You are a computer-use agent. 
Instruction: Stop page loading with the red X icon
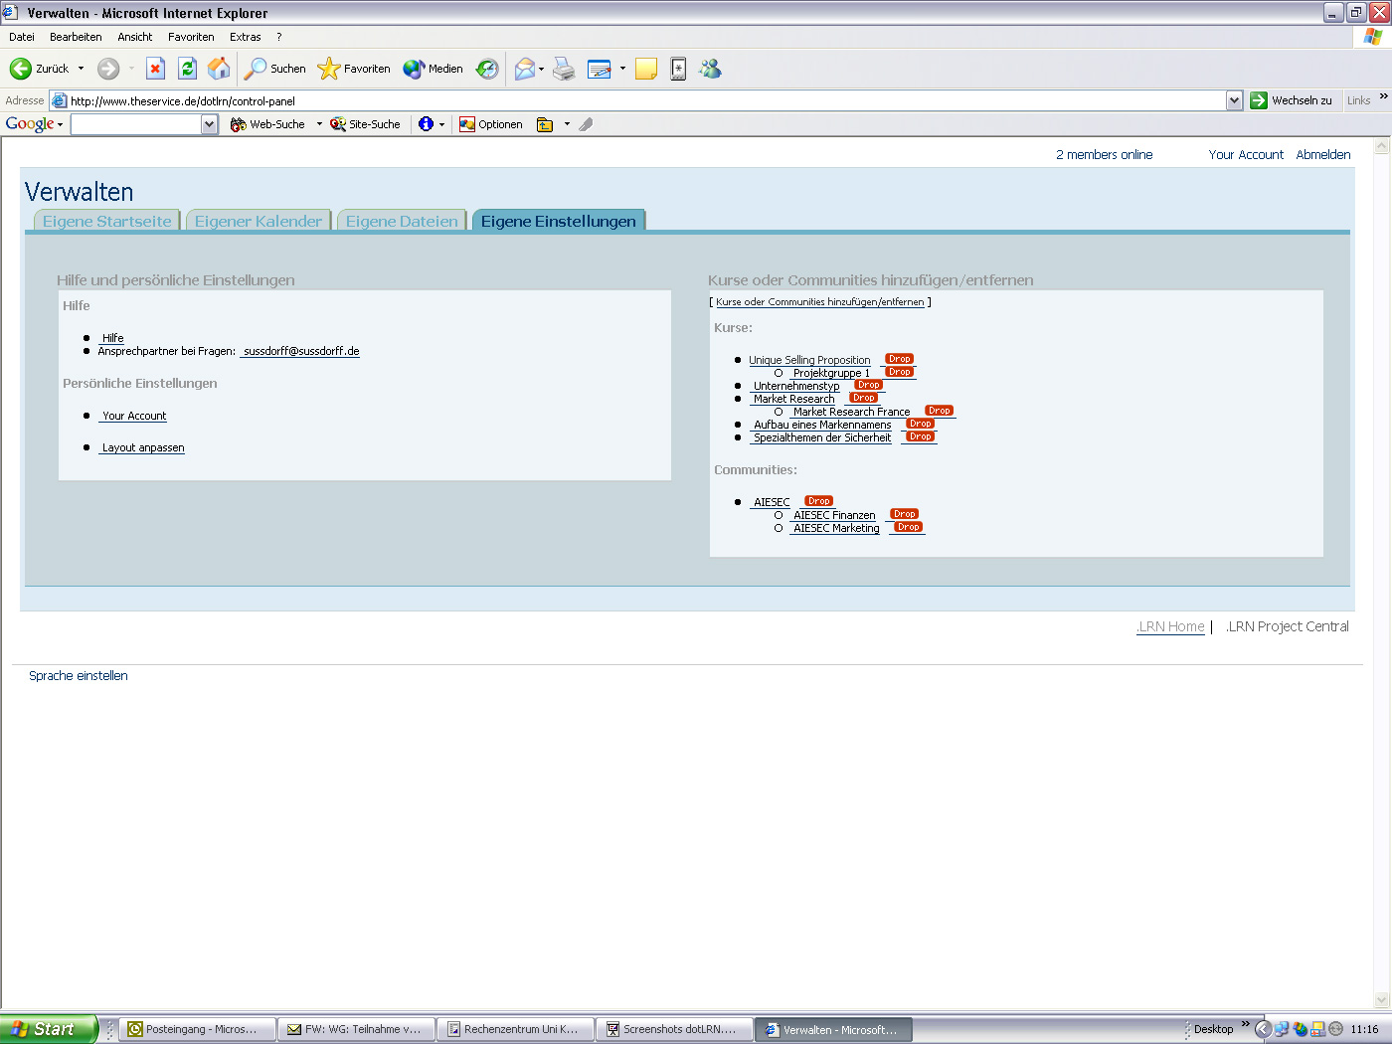point(155,69)
